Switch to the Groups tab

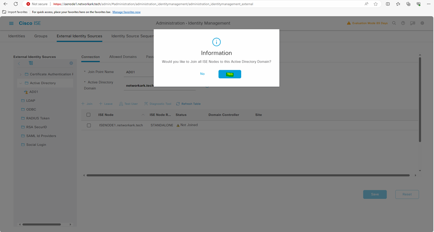click(x=41, y=36)
